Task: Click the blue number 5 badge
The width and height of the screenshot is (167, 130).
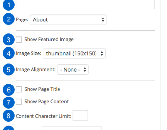Action: [x=8, y=70]
